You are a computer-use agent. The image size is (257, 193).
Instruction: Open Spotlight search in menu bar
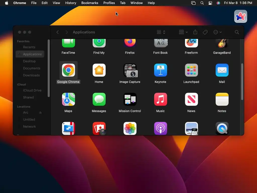pos(202,3)
